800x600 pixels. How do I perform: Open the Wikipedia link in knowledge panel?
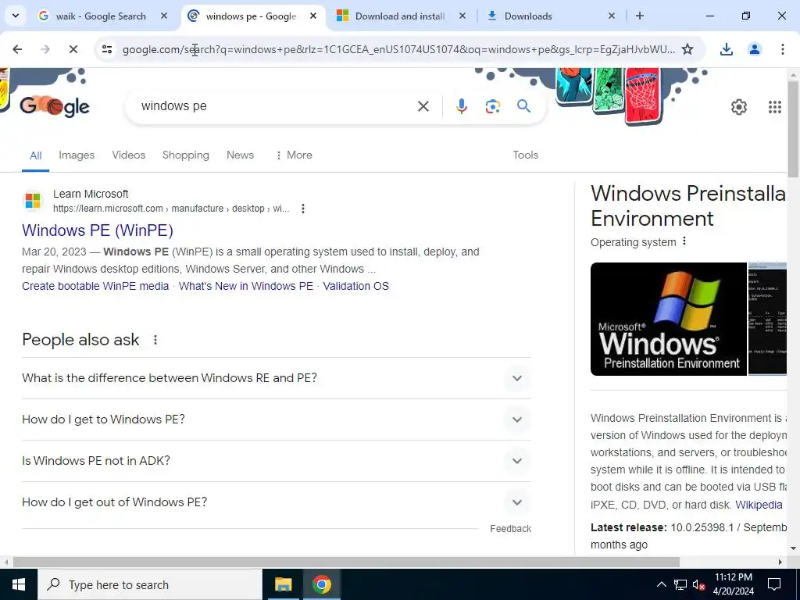click(x=759, y=505)
